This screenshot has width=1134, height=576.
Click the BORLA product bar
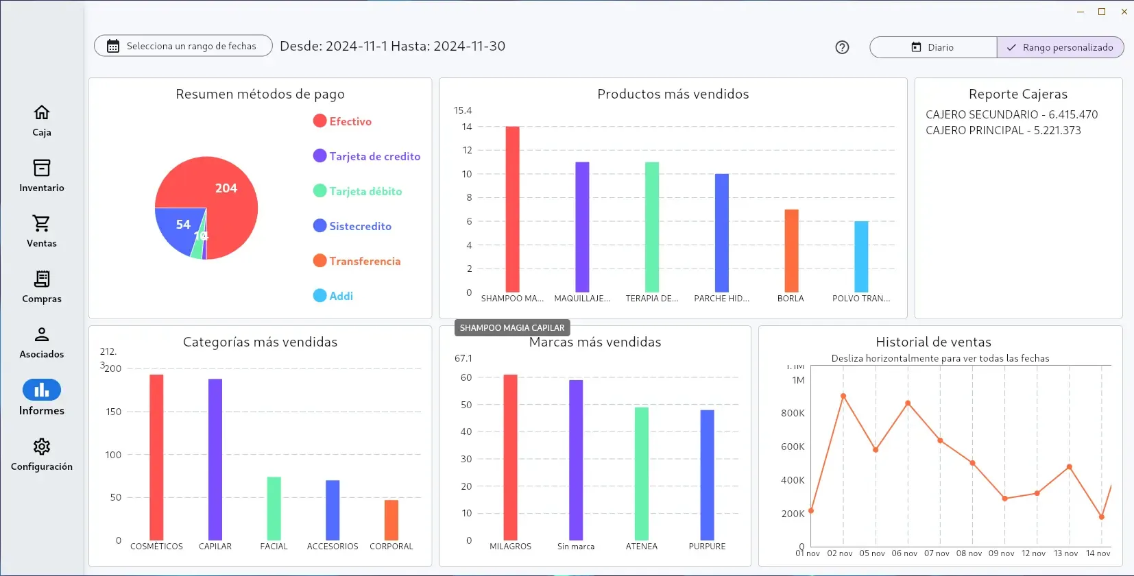[x=791, y=251]
